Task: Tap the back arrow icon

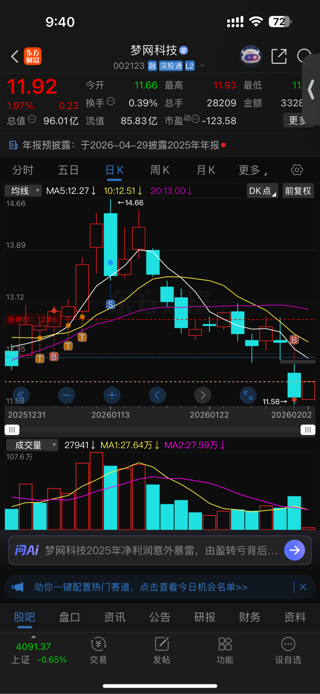Action: 15,56
